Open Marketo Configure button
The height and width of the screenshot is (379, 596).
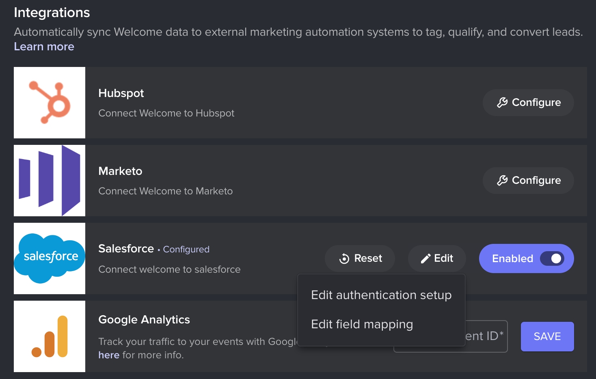[528, 181]
